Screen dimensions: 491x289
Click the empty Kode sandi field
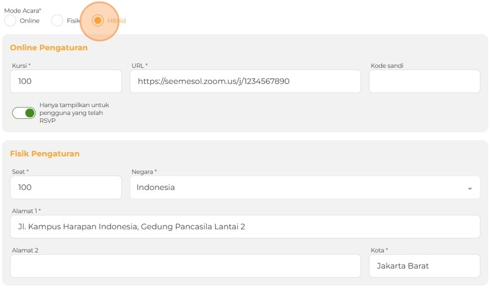click(x=424, y=82)
